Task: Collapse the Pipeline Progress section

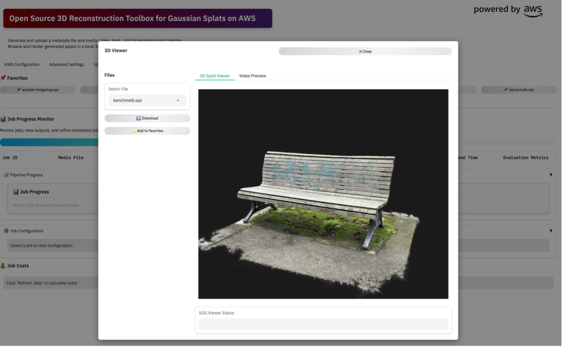Action: pyautogui.click(x=551, y=175)
